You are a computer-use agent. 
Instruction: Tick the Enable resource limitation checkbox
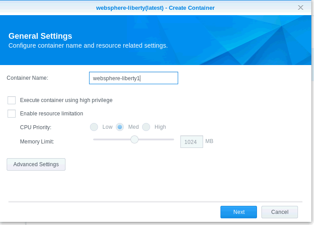coord(12,114)
